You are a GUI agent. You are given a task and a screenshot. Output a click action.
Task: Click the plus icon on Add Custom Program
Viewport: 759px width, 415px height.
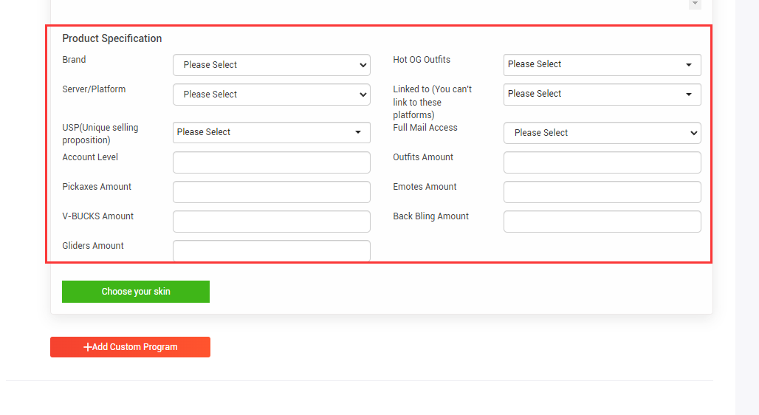coord(88,347)
